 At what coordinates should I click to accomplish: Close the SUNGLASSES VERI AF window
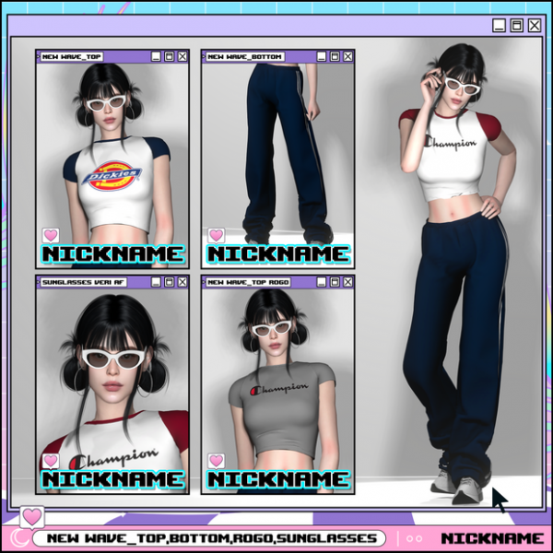[182, 282]
